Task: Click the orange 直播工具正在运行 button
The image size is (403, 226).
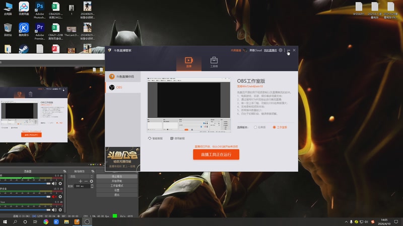Action: click(216, 155)
